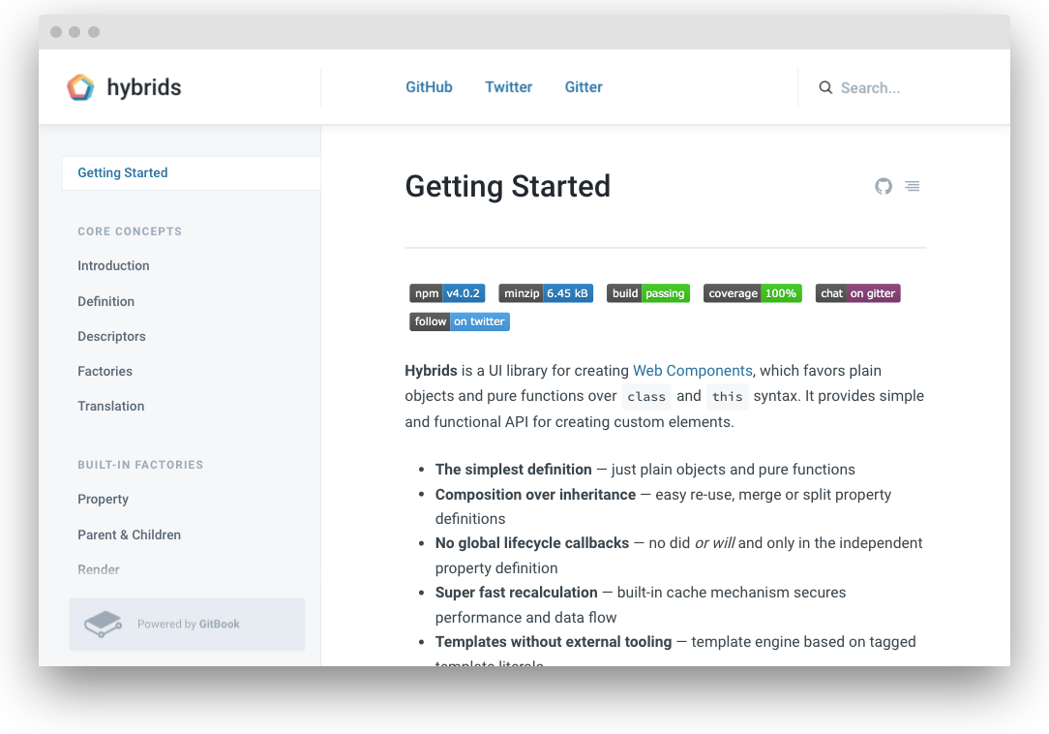Click 'No global lifecycle callbacks' bullet text

[532, 543]
